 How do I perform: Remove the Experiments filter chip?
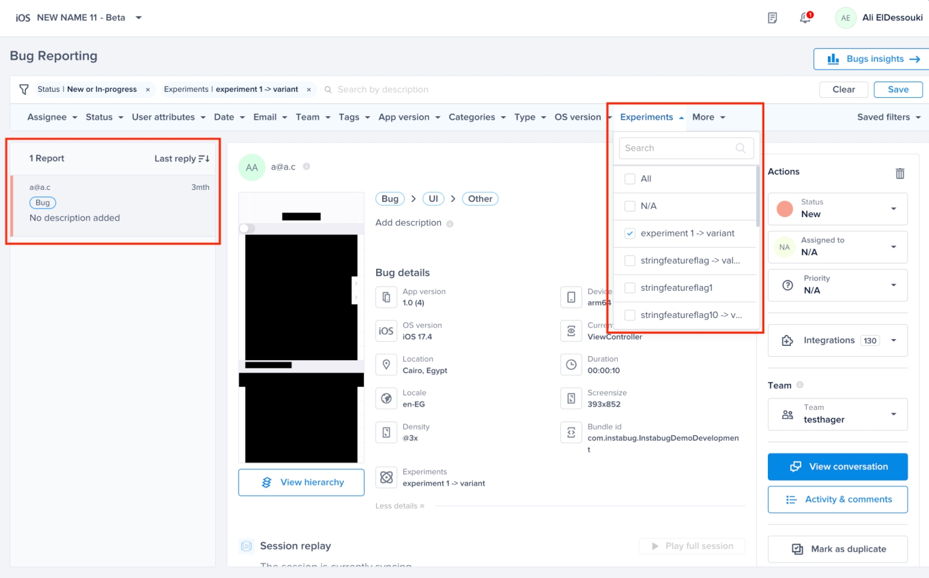click(309, 89)
